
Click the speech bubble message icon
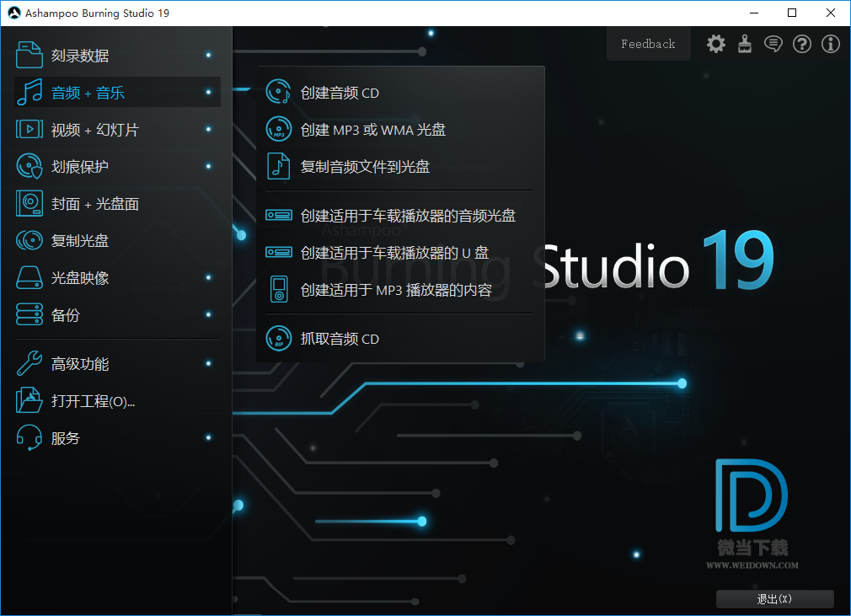(x=773, y=44)
